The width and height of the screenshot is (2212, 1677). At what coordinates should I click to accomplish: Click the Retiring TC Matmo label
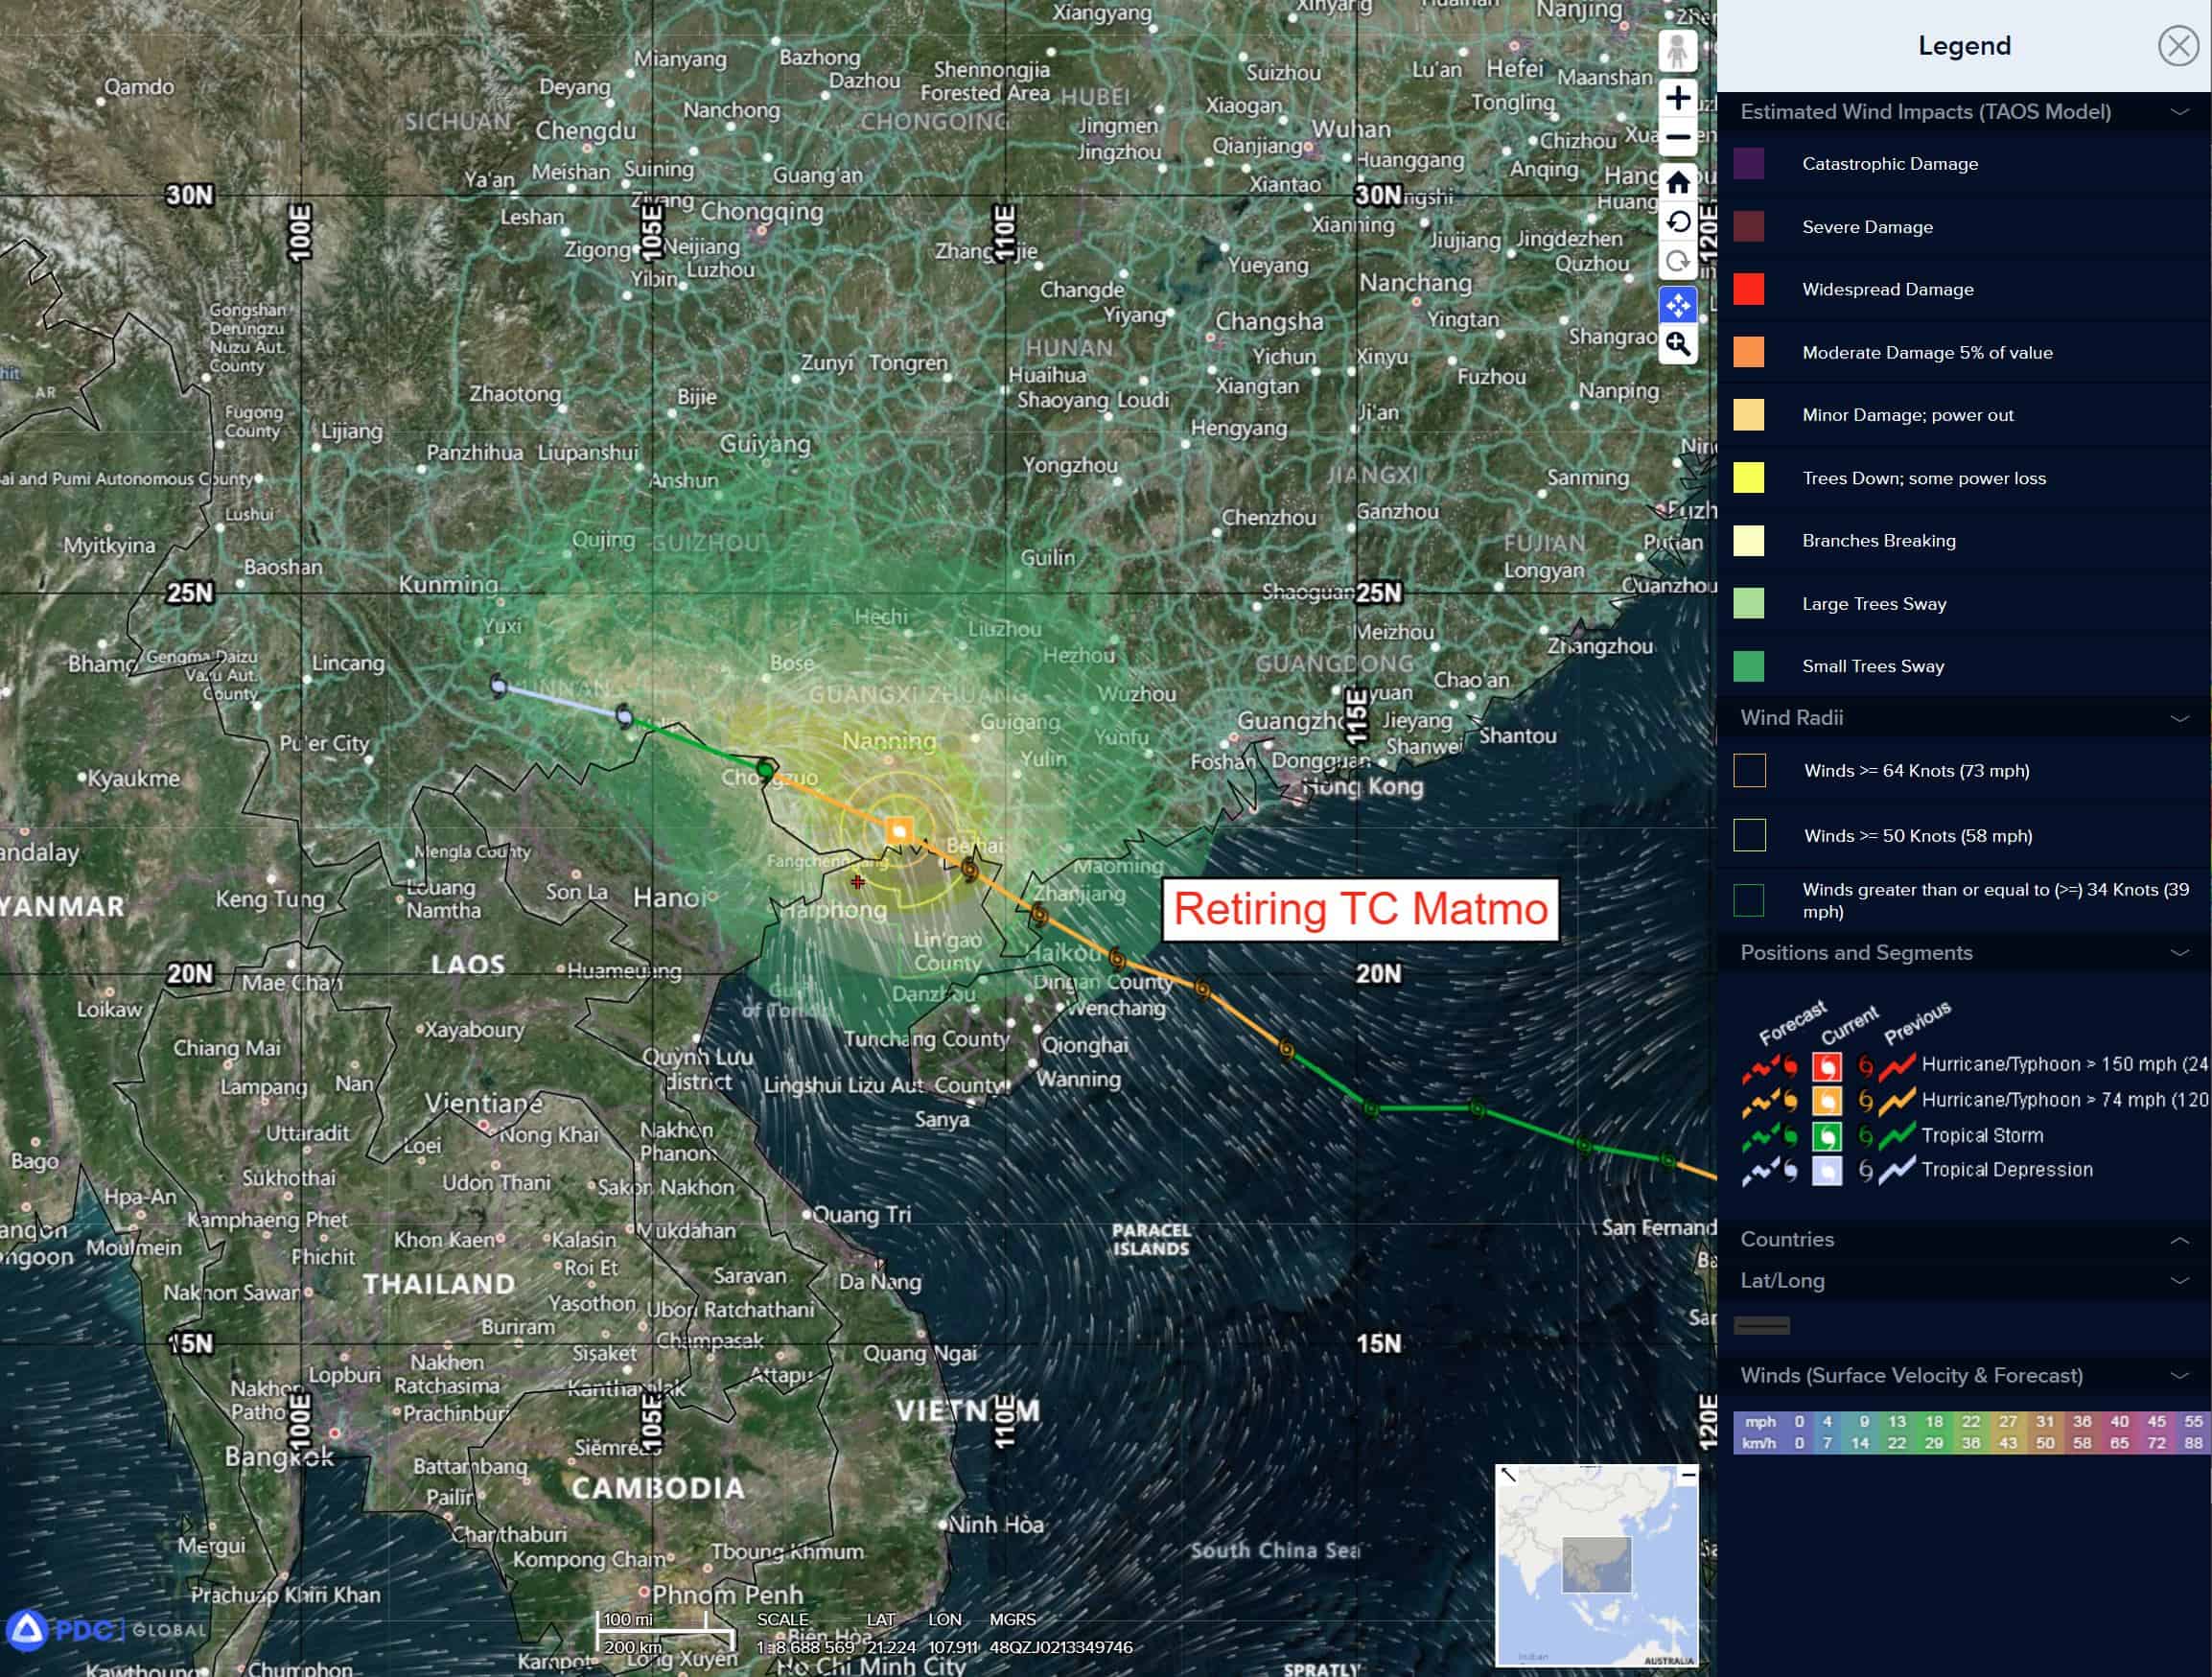(x=1359, y=909)
